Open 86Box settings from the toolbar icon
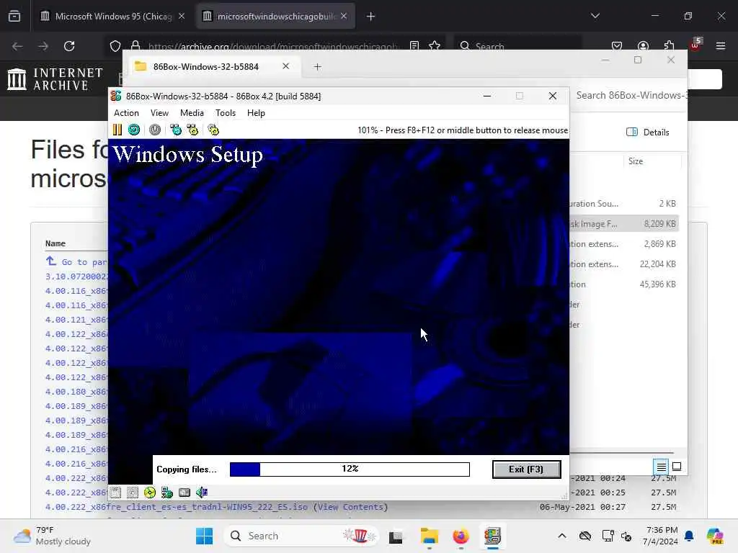The width and height of the screenshot is (738, 553). pos(213,130)
